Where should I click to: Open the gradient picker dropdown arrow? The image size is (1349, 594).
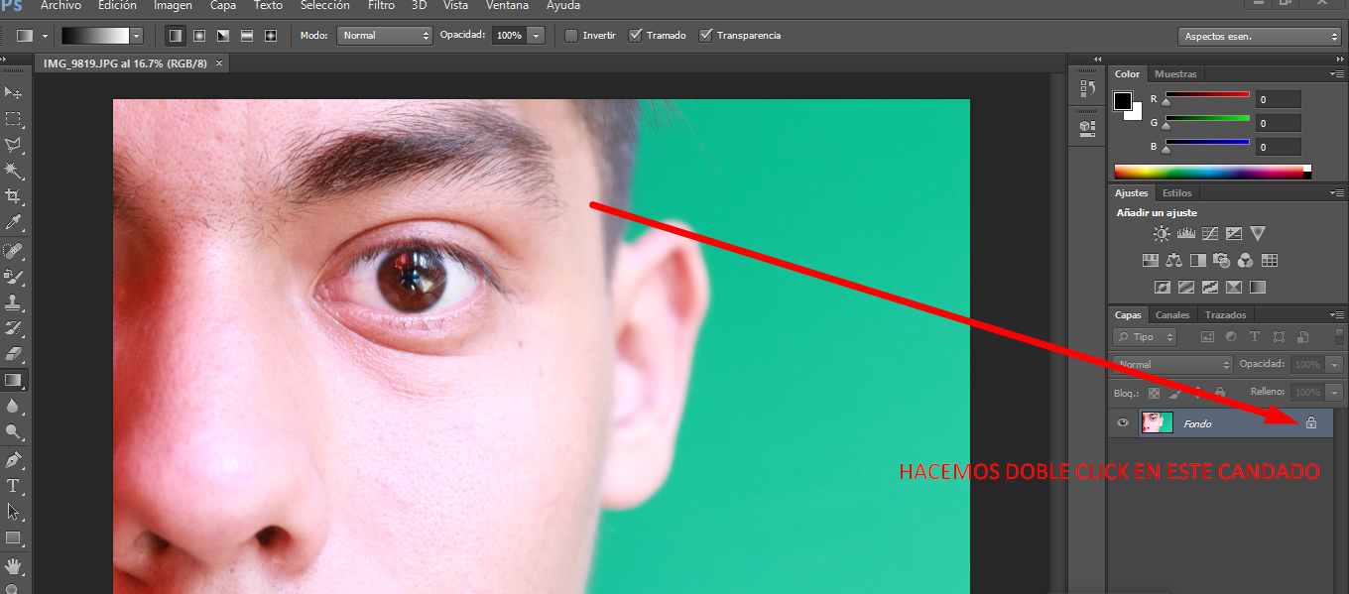[136, 36]
